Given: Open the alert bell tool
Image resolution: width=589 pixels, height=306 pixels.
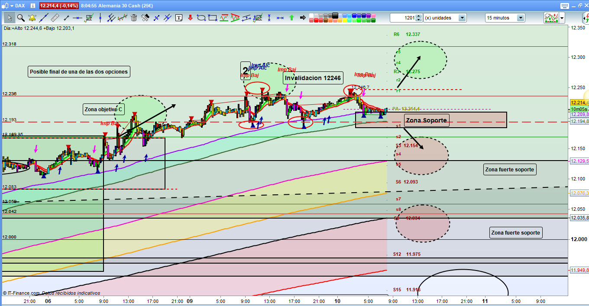Looking at the screenshot, I should 32,18.
